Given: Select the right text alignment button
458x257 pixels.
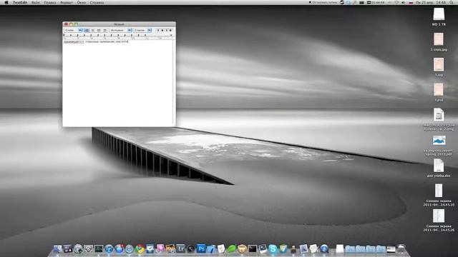Looking at the screenshot, I should click(x=104, y=30).
